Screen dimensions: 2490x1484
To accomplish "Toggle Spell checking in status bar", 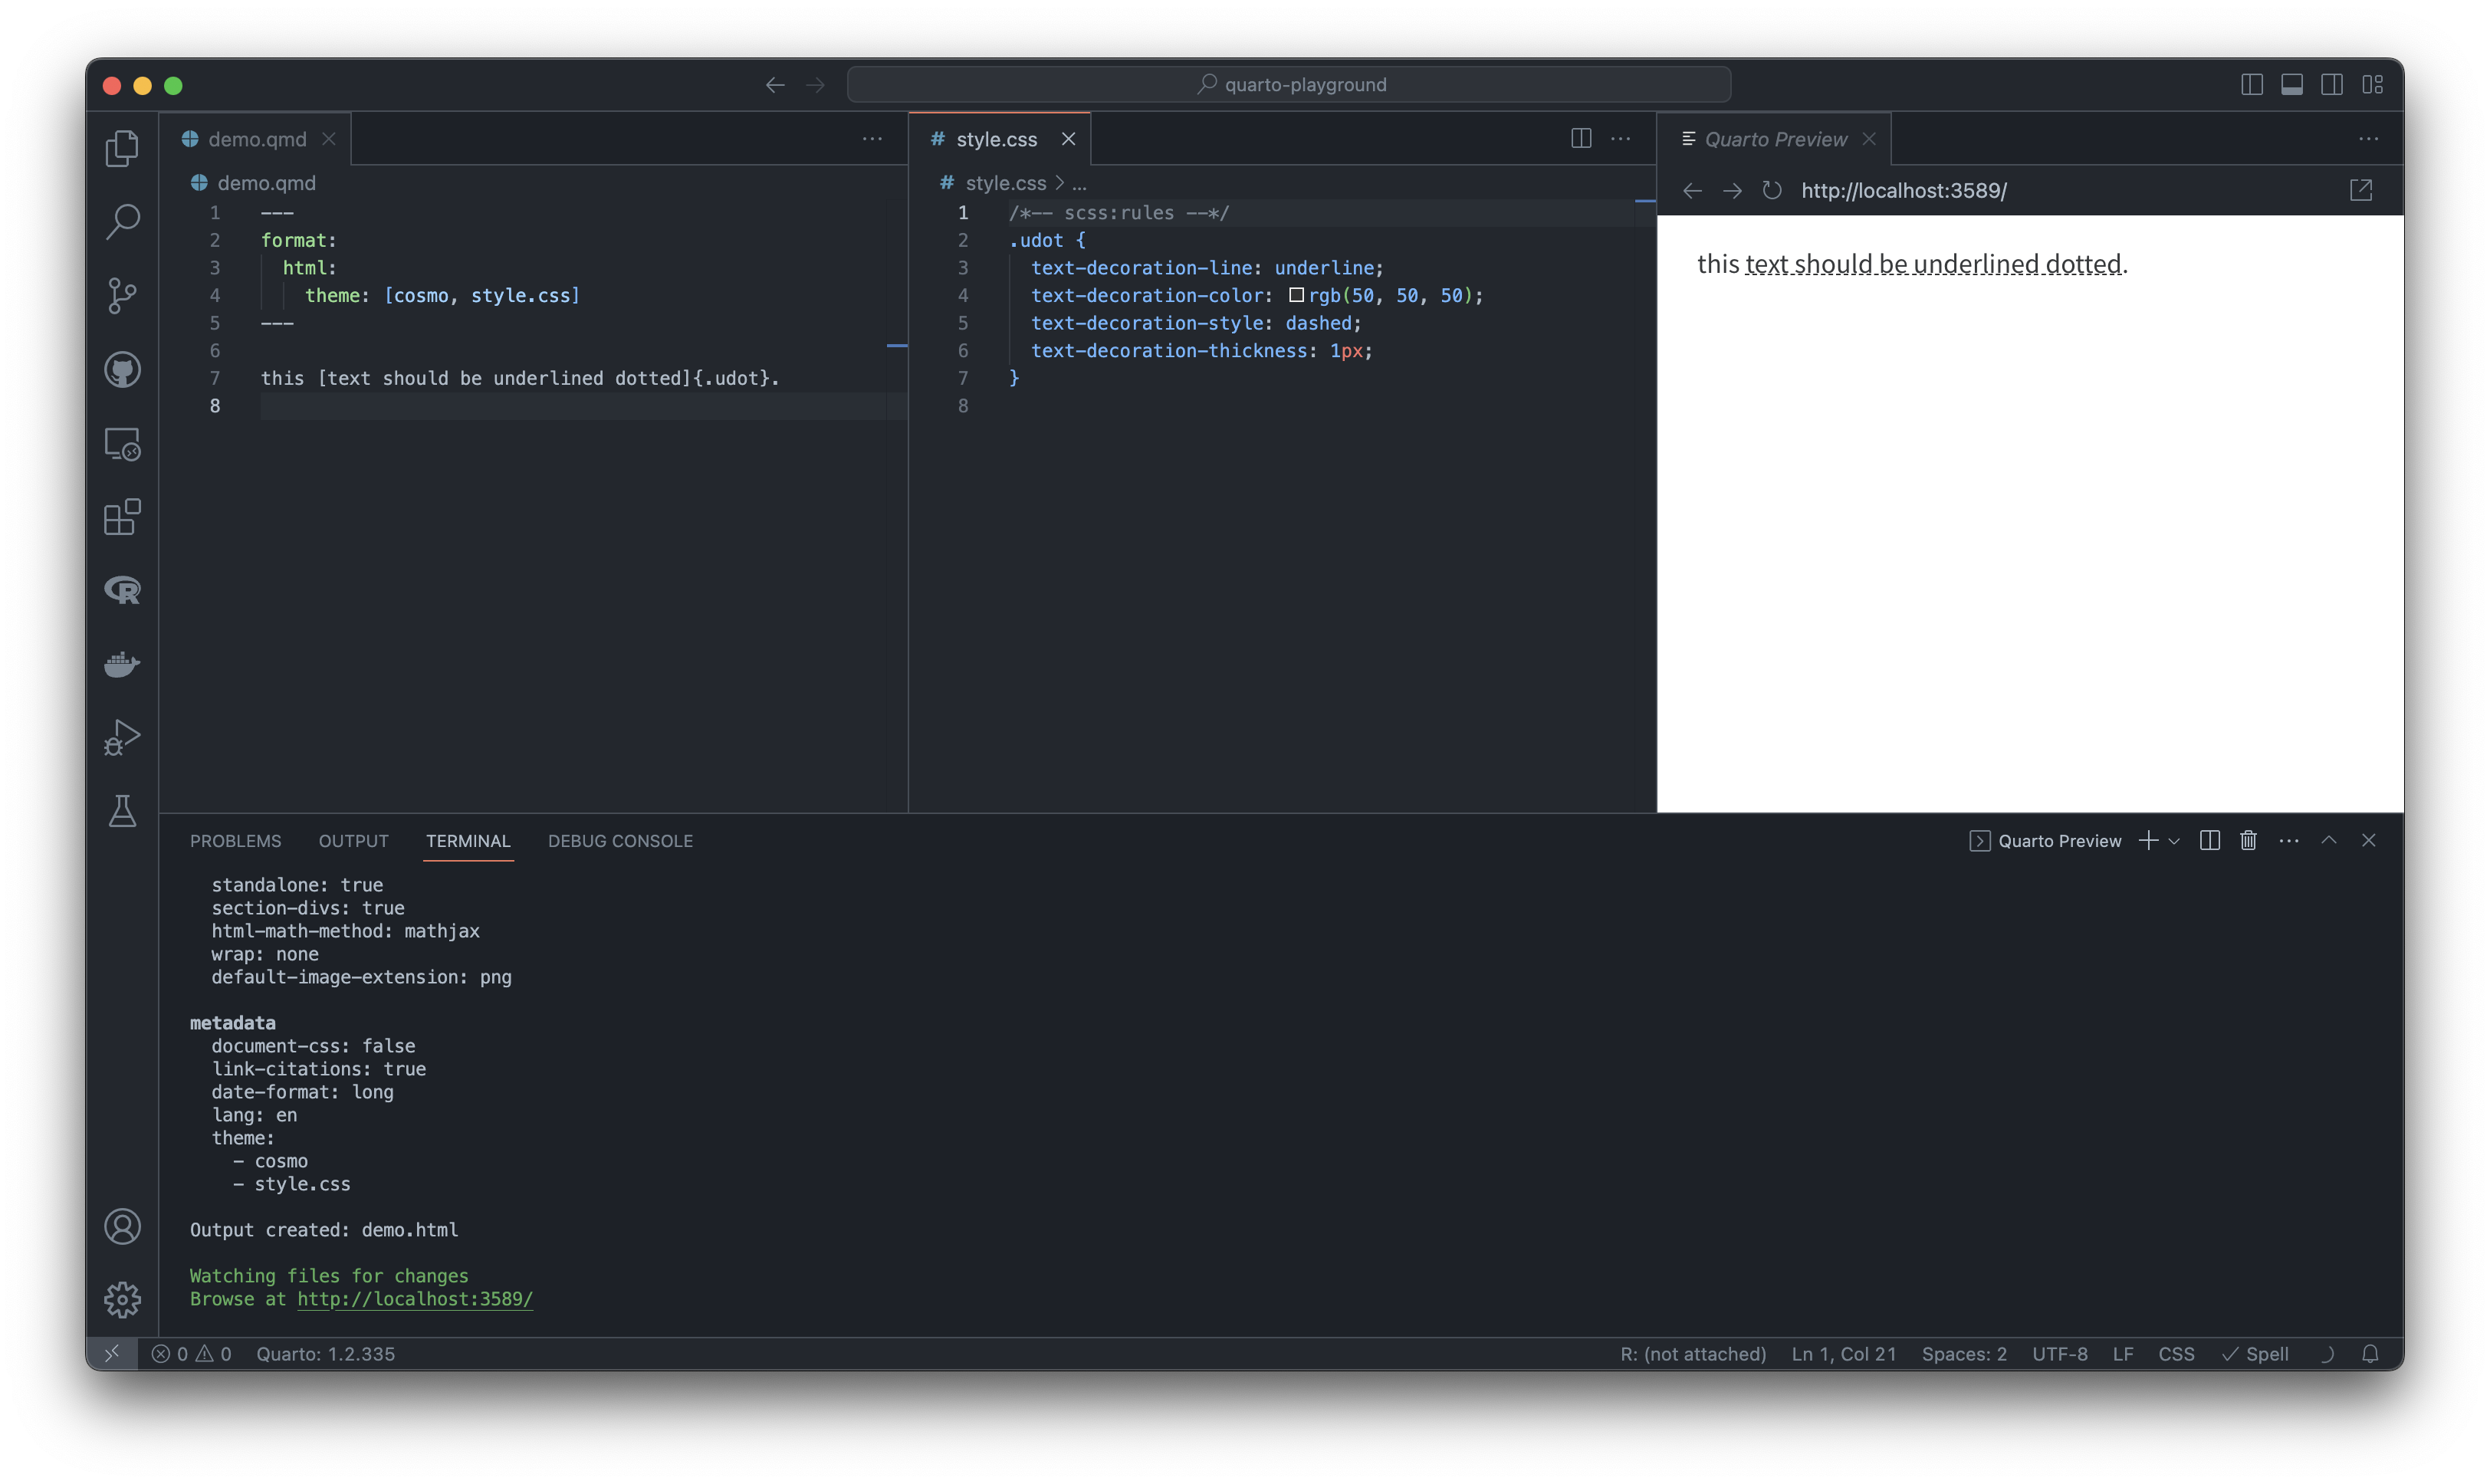I will click(x=2255, y=1354).
